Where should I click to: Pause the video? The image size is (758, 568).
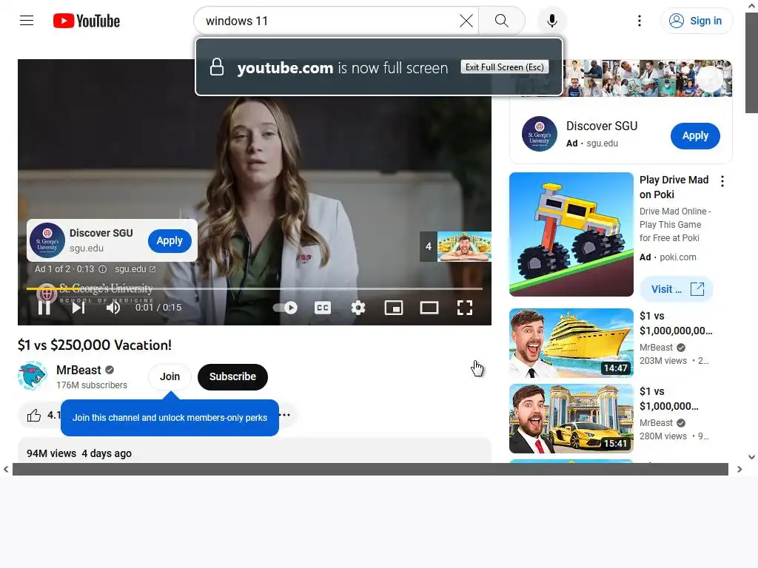point(44,308)
